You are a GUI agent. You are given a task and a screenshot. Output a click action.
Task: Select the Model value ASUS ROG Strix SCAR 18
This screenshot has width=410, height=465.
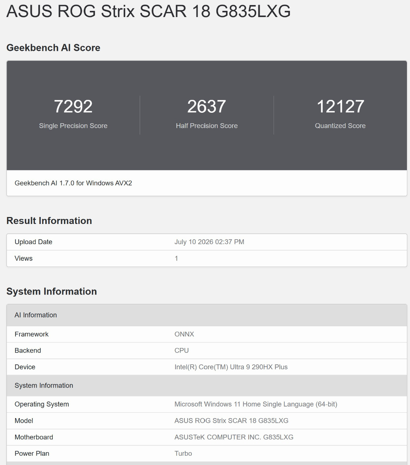(231, 420)
